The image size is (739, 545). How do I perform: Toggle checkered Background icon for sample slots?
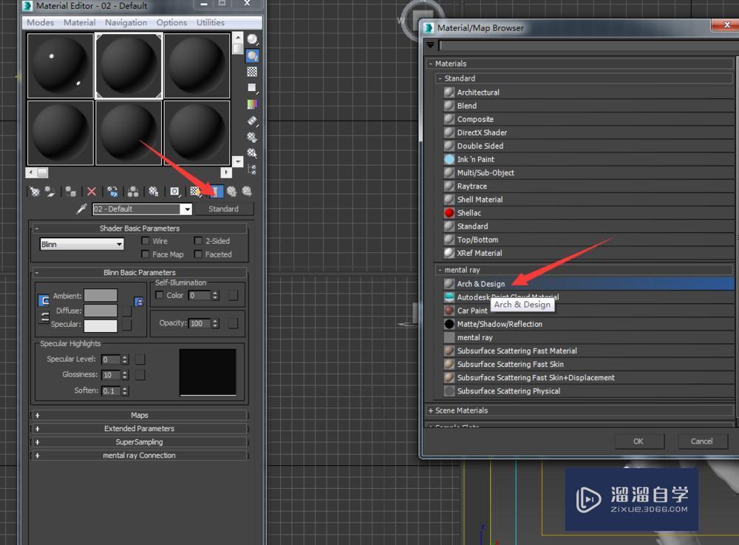point(252,72)
